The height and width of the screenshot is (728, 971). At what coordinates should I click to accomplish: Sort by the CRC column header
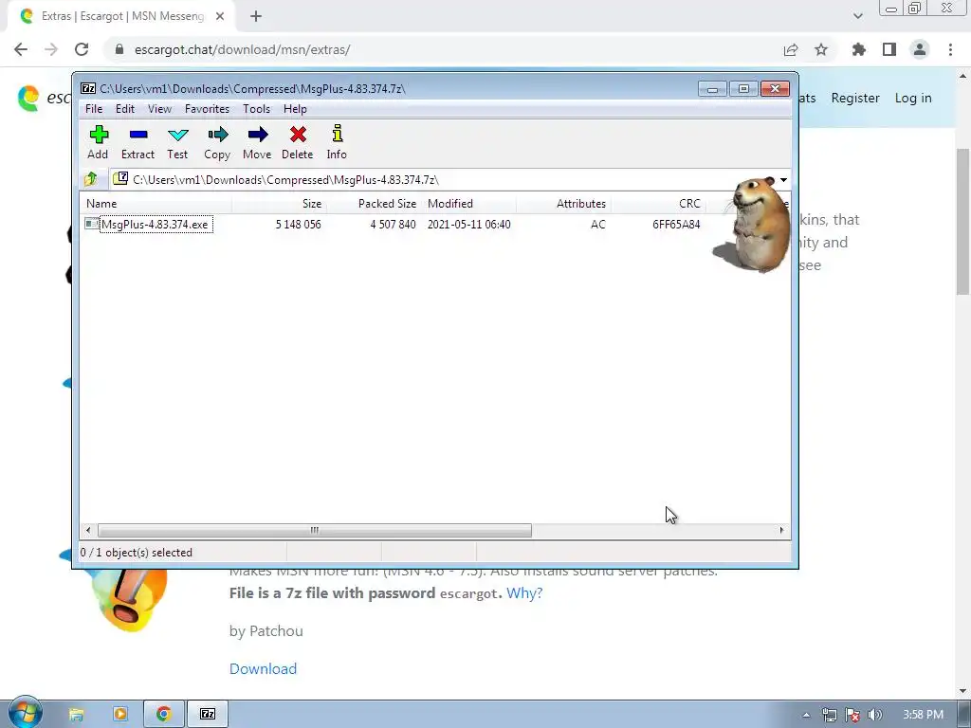(x=658, y=204)
